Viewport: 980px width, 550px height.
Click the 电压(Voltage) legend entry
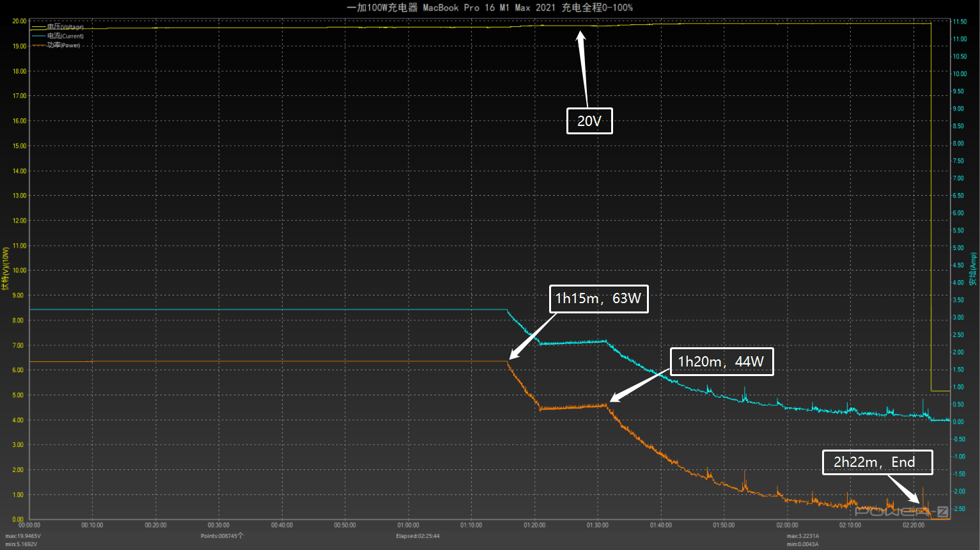tap(58, 27)
